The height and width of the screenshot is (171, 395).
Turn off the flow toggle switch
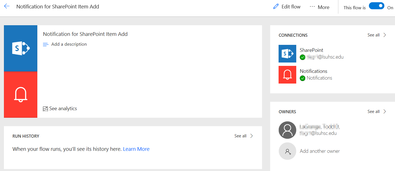pos(376,6)
